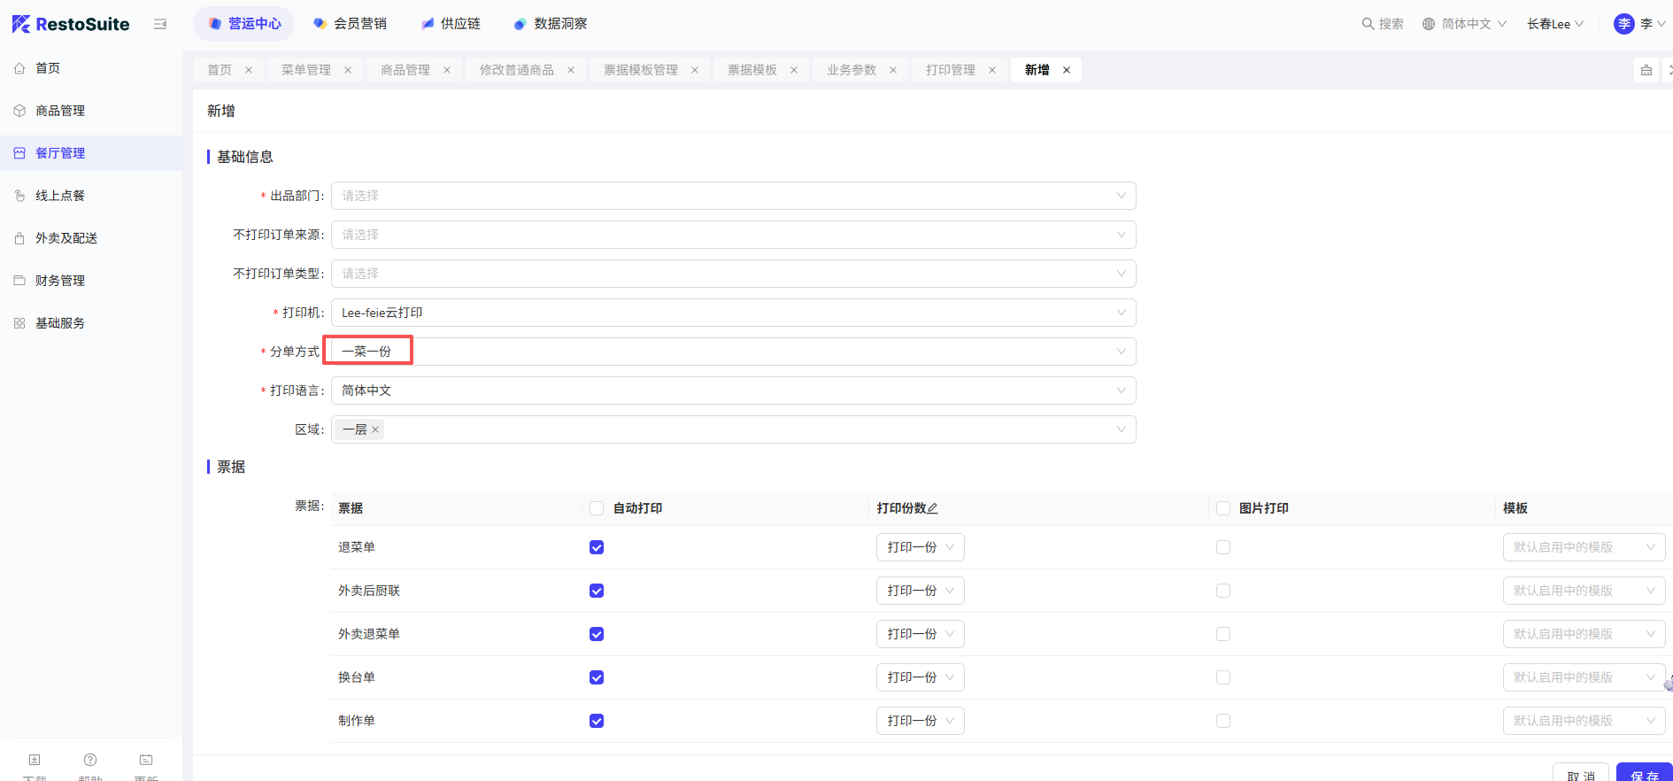Click the user avatar icon 李

[1623, 24]
